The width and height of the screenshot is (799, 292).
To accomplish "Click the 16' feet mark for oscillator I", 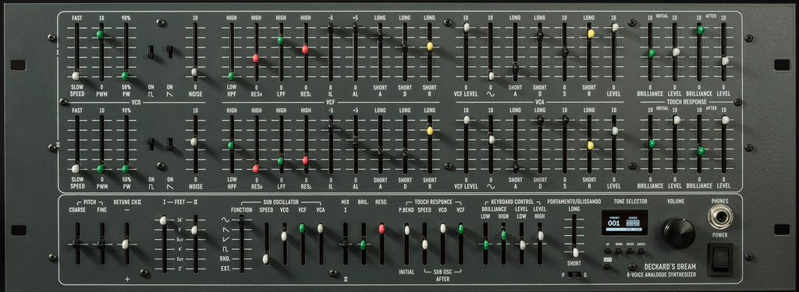I will pyautogui.click(x=179, y=221).
